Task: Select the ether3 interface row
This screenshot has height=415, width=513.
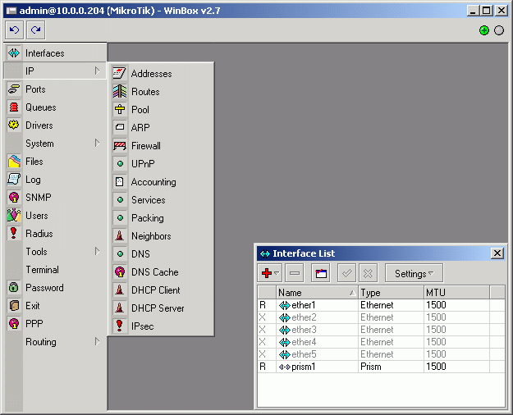Action: pyautogui.click(x=381, y=330)
